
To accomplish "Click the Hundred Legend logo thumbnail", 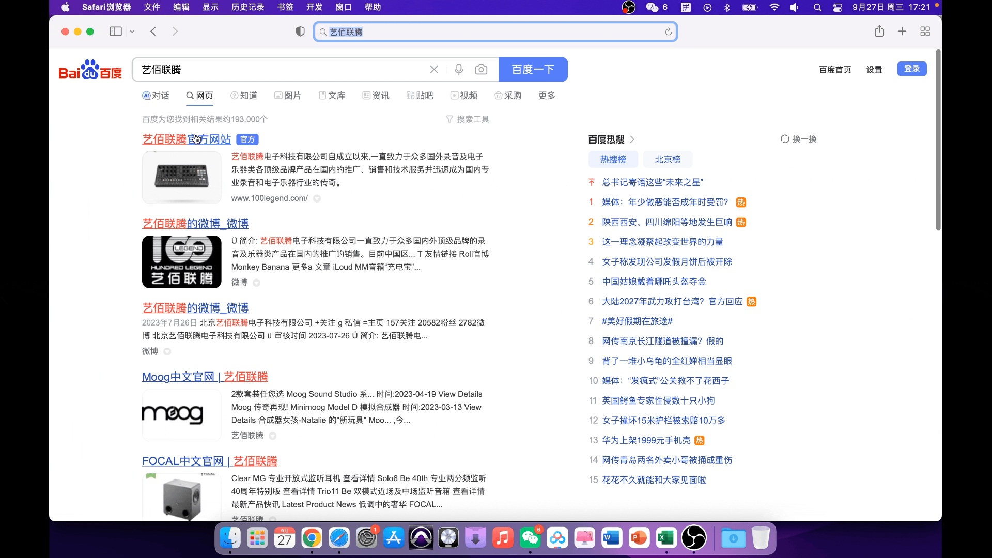I will (x=182, y=262).
